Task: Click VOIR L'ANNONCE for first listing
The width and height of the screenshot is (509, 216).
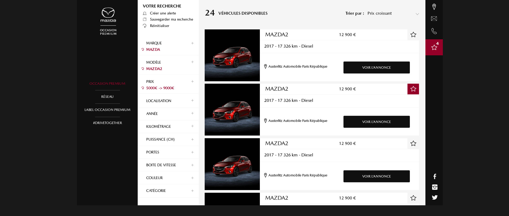Action: click(376, 68)
